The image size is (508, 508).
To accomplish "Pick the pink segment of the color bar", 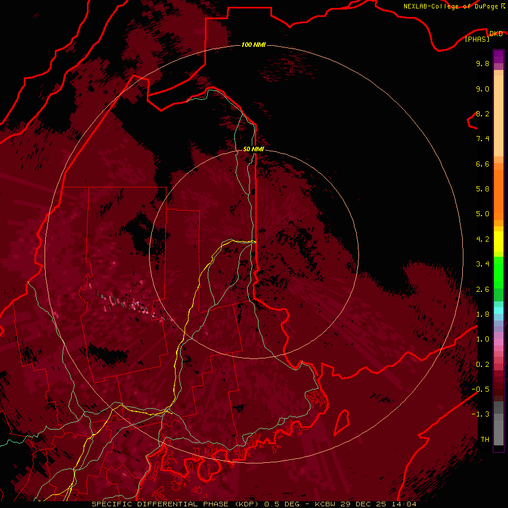I will [498, 342].
